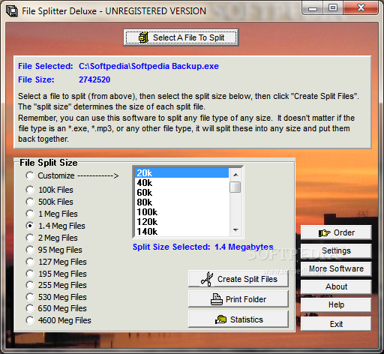The width and height of the screenshot is (384, 354).
Task: Minimize the File Splitter Deluxe window
Action: (x=313, y=8)
